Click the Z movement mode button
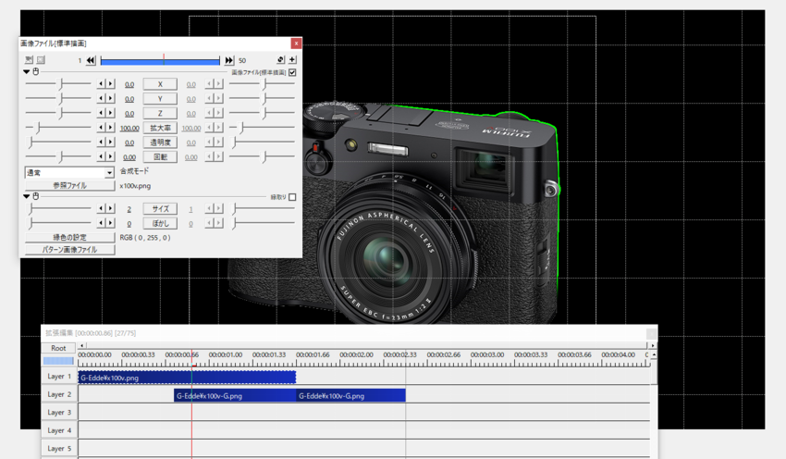Image resolution: width=786 pixels, height=459 pixels. click(x=160, y=114)
